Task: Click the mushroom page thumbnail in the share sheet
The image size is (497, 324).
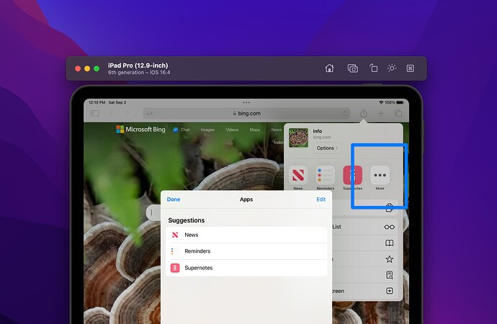Action: (298, 138)
